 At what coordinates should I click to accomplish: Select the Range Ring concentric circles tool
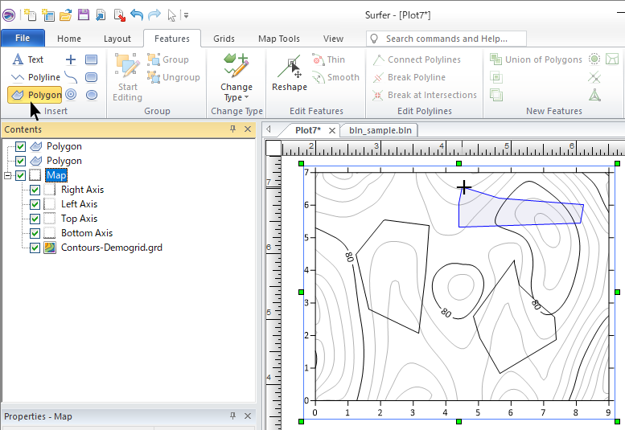pos(71,94)
